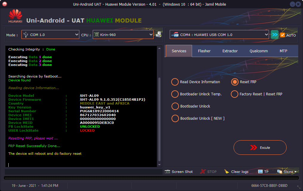
Task: Open the Qualcomm tab
Action: [x=259, y=51]
